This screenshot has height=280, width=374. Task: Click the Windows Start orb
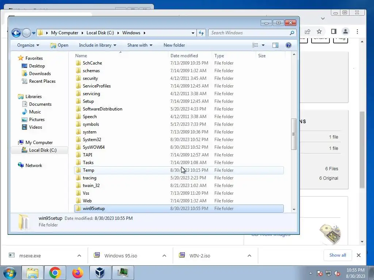9,273
